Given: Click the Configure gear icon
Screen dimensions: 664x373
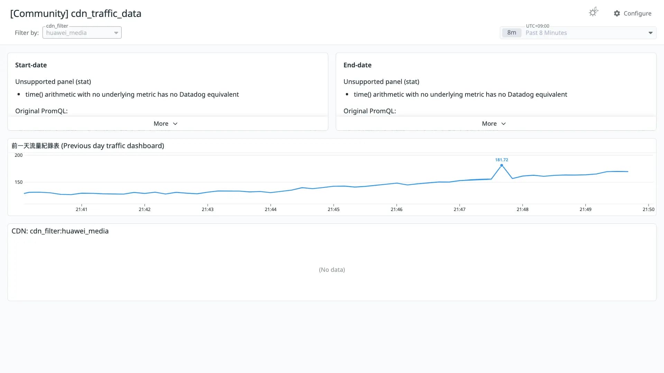Looking at the screenshot, I should (617, 13).
